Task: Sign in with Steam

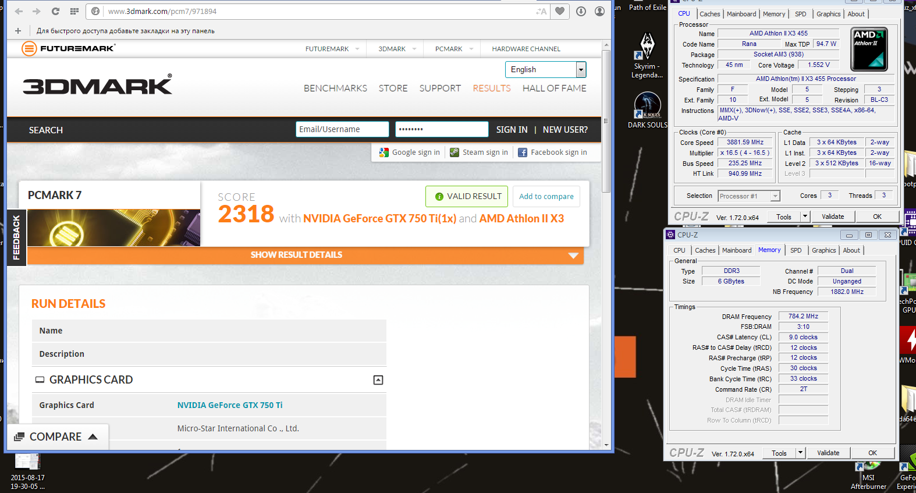Action: [x=479, y=152]
